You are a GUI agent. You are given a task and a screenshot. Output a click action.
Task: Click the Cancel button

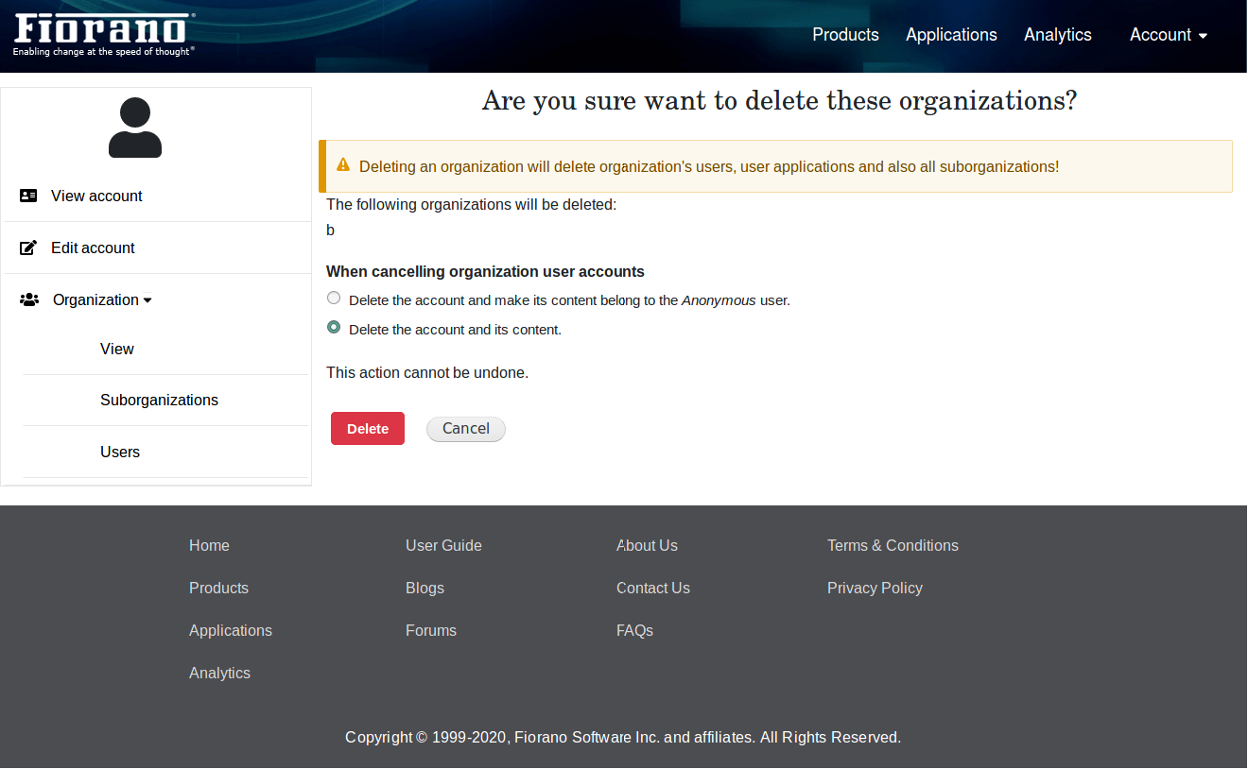click(x=466, y=429)
